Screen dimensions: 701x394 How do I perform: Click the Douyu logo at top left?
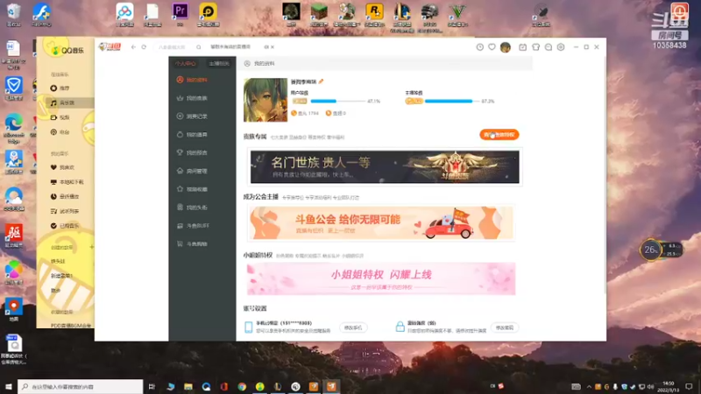click(110, 46)
